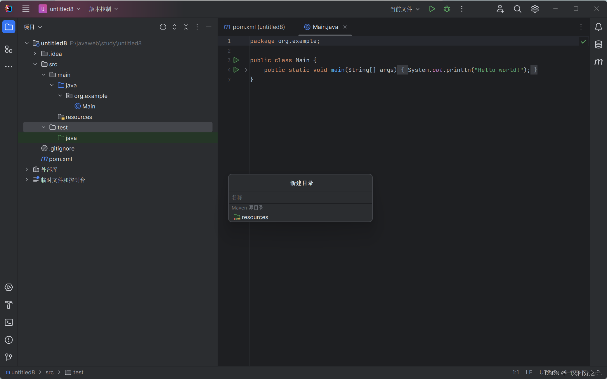Image resolution: width=607 pixels, height=379 pixels.
Task: Select resources in Maven source directories list
Action: pyautogui.click(x=255, y=217)
